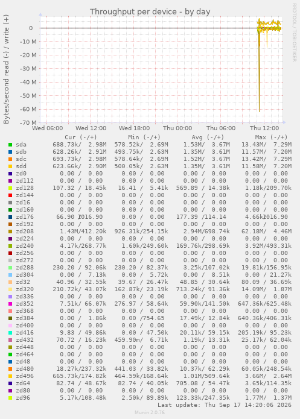Image resolution: width=300 pixels, height=419 pixels.
Task: Click zd320's Max value '14.09M/ 1.87M'
Action: click(x=267, y=289)
